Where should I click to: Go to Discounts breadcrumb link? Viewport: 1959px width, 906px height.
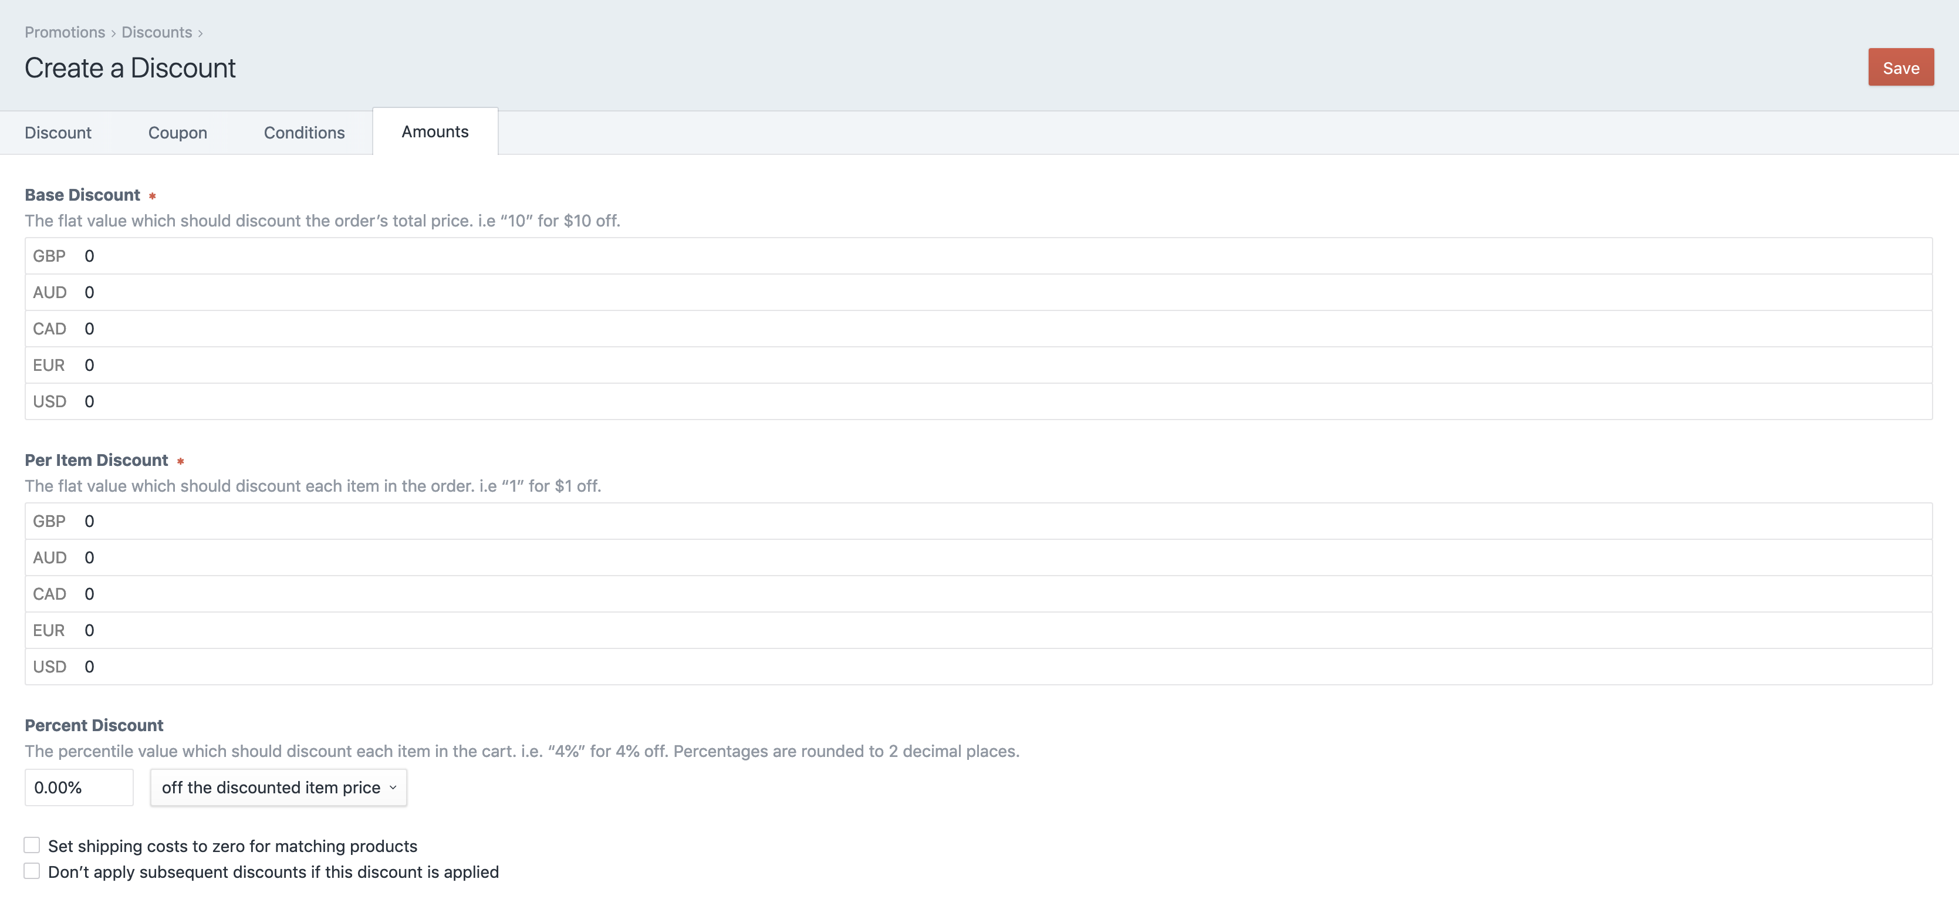pyautogui.click(x=157, y=32)
